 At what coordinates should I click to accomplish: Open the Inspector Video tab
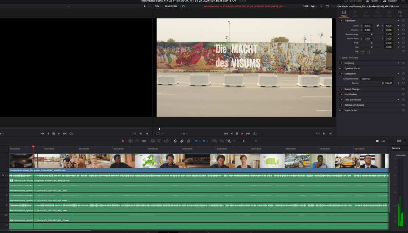click(x=344, y=14)
